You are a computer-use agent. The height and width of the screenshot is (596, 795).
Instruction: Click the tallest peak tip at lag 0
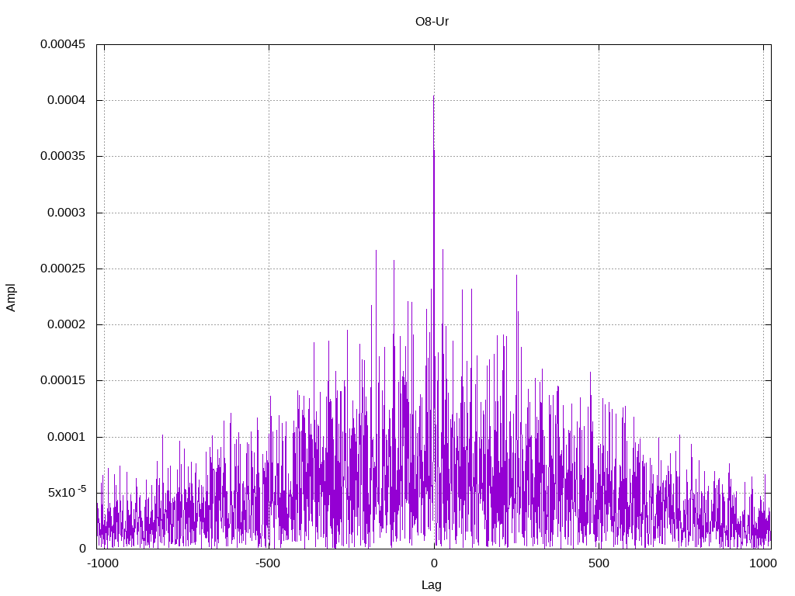click(x=433, y=95)
